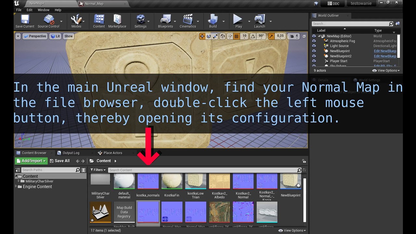Toggle visibility of NewBlueprint actor
This screenshot has width=416, height=234.
[314, 51]
